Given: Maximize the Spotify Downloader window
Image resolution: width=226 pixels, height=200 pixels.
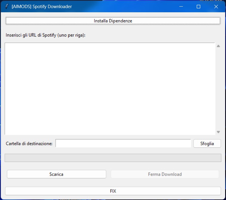Looking at the screenshot, I should pyautogui.click(x=198, y=6).
